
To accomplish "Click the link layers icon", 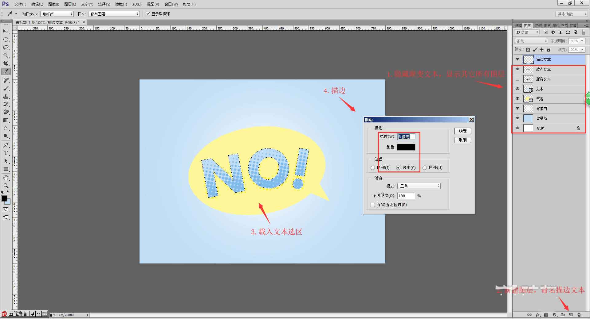I will click(x=529, y=315).
